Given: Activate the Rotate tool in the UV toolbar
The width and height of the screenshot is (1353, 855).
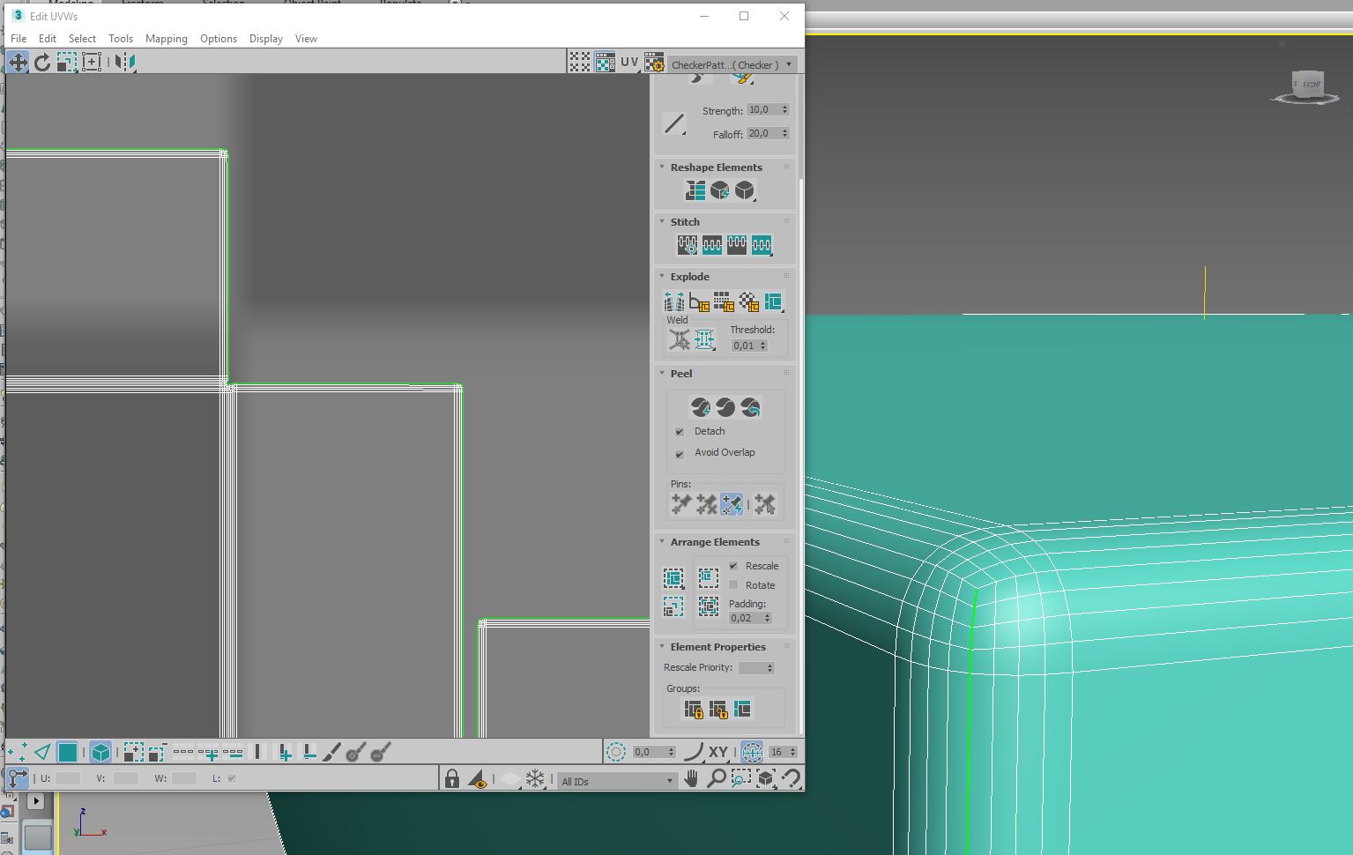Looking at the screenshot, I should point(41,62).
